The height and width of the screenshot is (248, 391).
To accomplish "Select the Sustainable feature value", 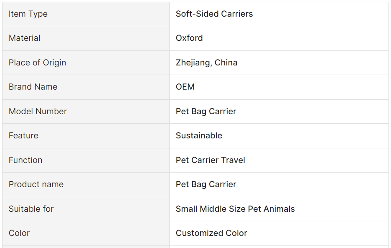I will [x=199, y=135].
